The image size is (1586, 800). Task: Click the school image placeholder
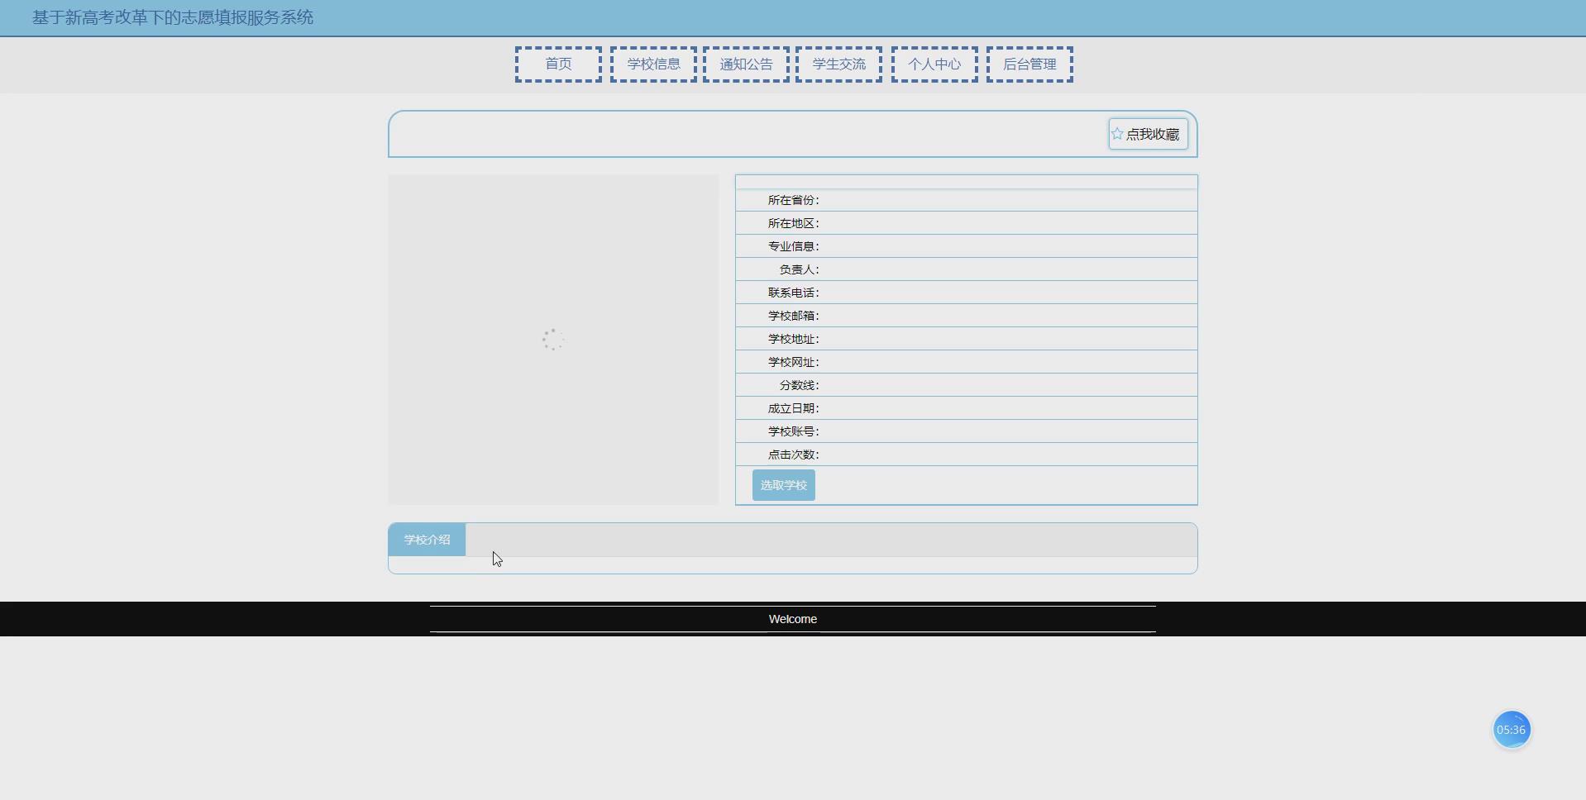(x=553, y=340)
